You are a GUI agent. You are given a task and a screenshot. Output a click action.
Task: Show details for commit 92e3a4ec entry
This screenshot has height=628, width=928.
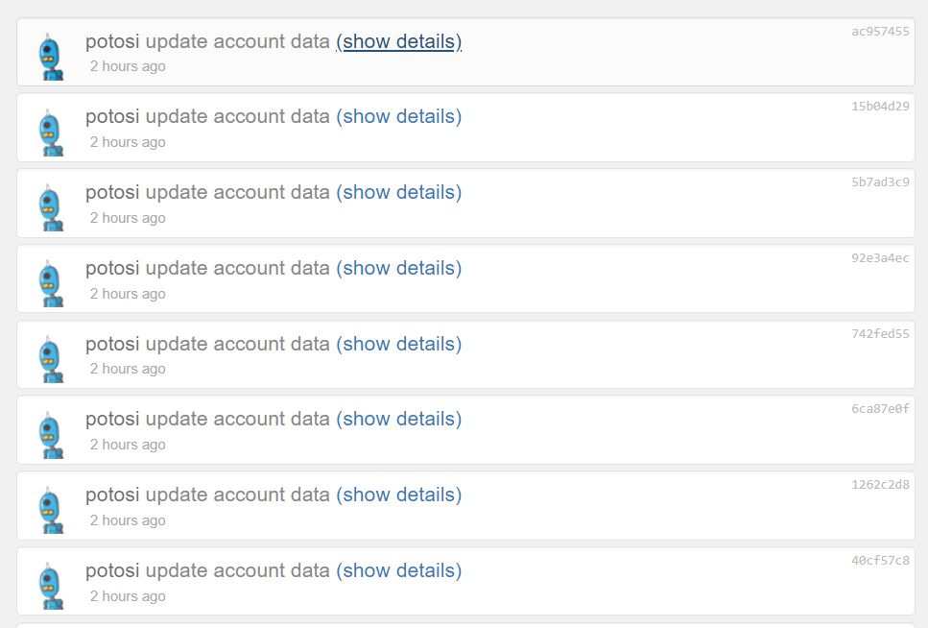399,268
